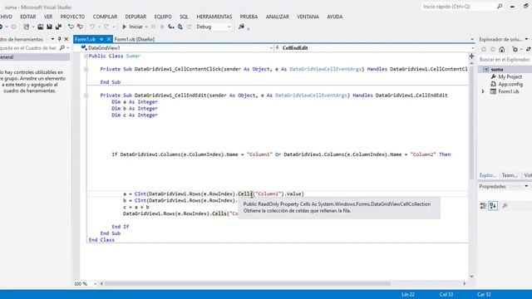Click the Home icon in Solution Explorer
Image resolution: width=532 pixels, height=299 pixels.
(502, 50)
